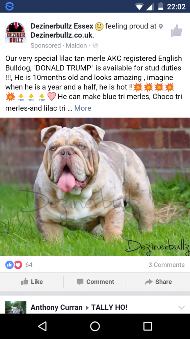Tap Android back navigation button
190x339 pixels.
click(42, 326)
